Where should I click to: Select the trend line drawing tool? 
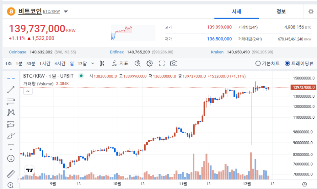[x=11, y=90]
